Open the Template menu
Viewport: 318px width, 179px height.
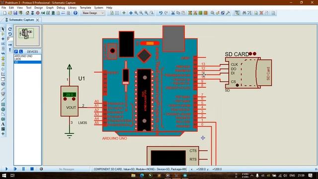(85, 7)
